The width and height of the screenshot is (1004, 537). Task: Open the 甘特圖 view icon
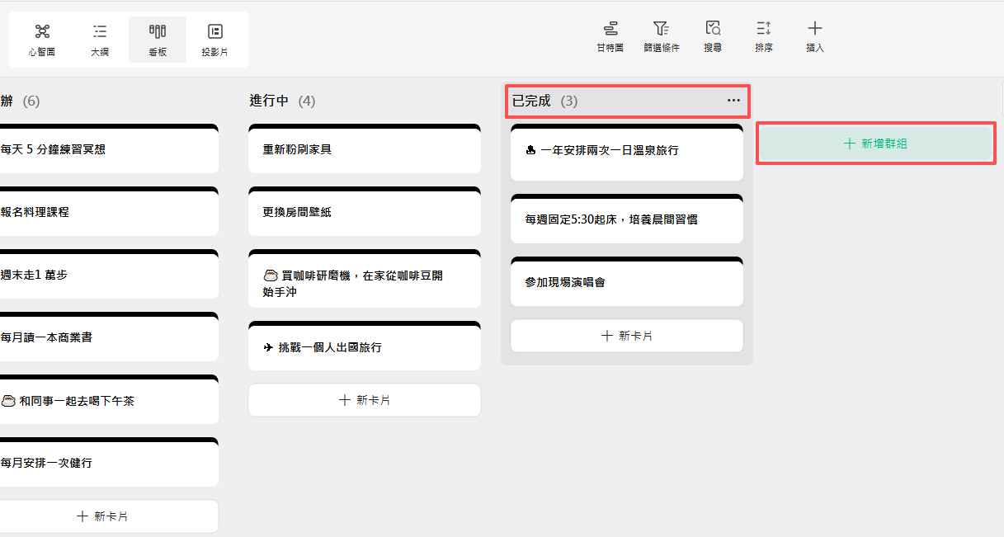tap(609, 36)
